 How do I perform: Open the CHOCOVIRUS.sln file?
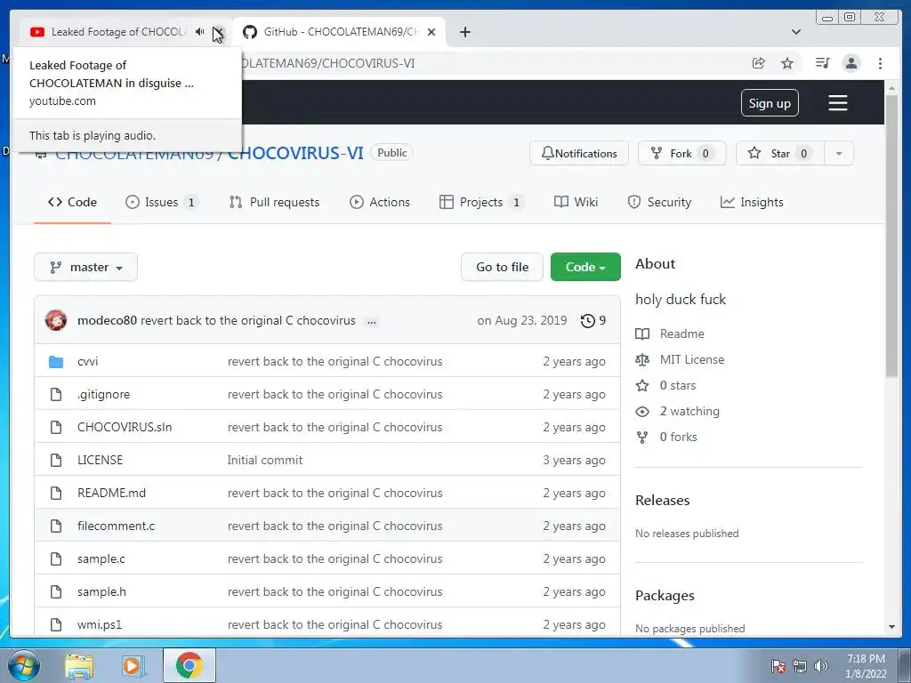point(125,427)
